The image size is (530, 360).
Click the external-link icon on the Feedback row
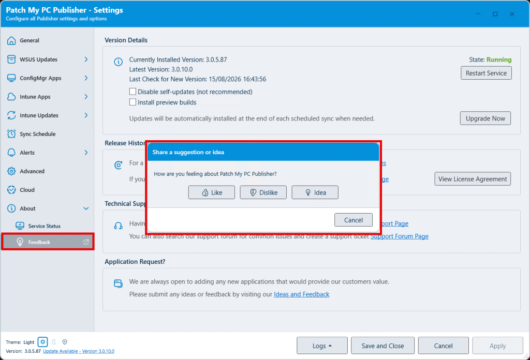(x=86, y=242)
